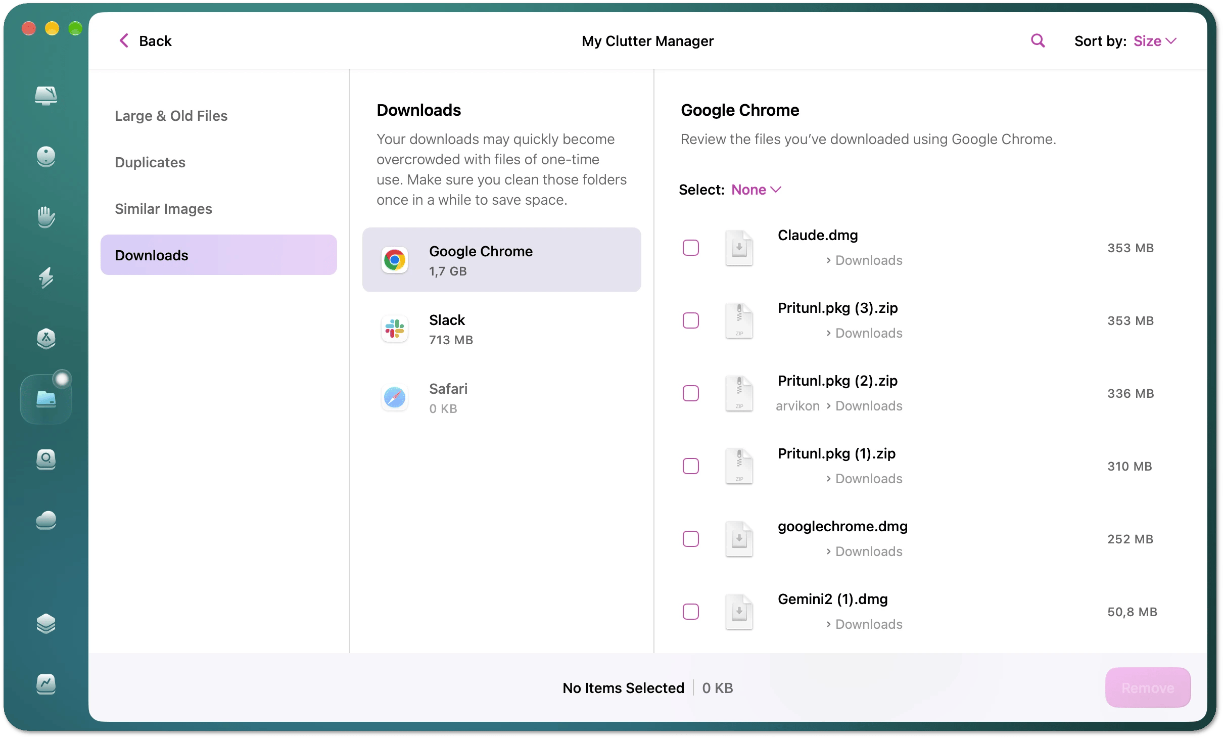Open the Applications icon in sidebar
This screenshot has height=738, width=1223.
point(46,338)
